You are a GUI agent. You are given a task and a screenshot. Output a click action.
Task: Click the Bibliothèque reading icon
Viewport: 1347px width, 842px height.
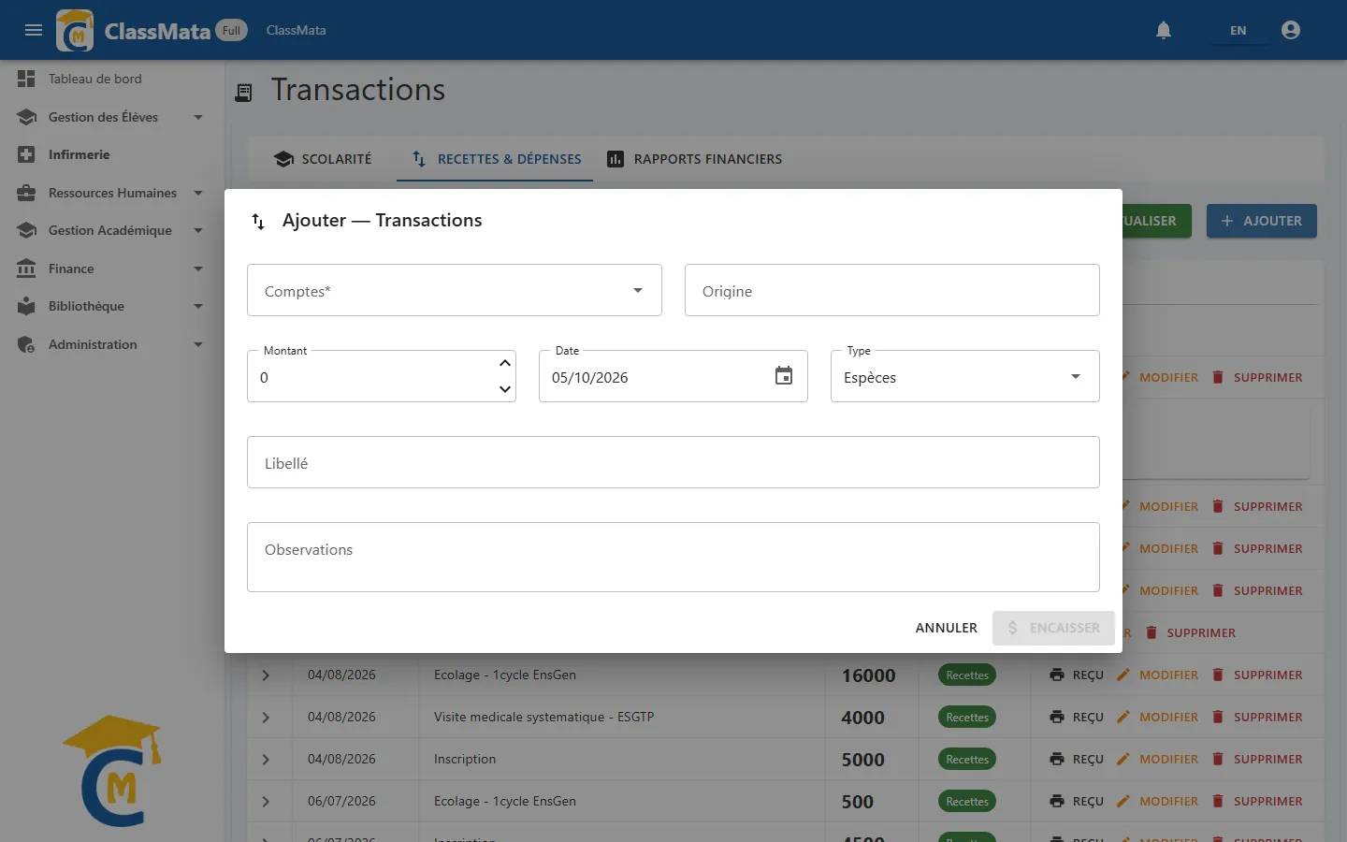coord(26,306)
